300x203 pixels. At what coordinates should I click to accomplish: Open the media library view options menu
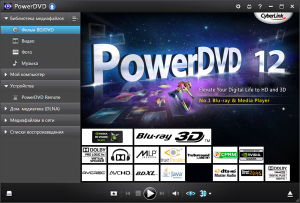click(74, 18)
